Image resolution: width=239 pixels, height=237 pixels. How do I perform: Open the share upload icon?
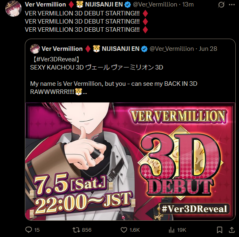point(232,230)
